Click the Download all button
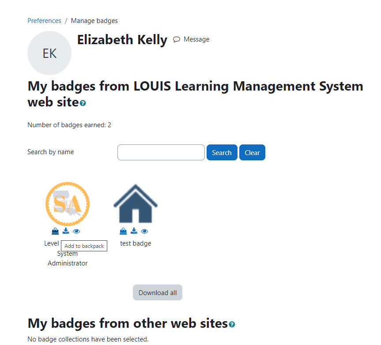The width and height of the screenshot is (381, 345). (158, 292)
